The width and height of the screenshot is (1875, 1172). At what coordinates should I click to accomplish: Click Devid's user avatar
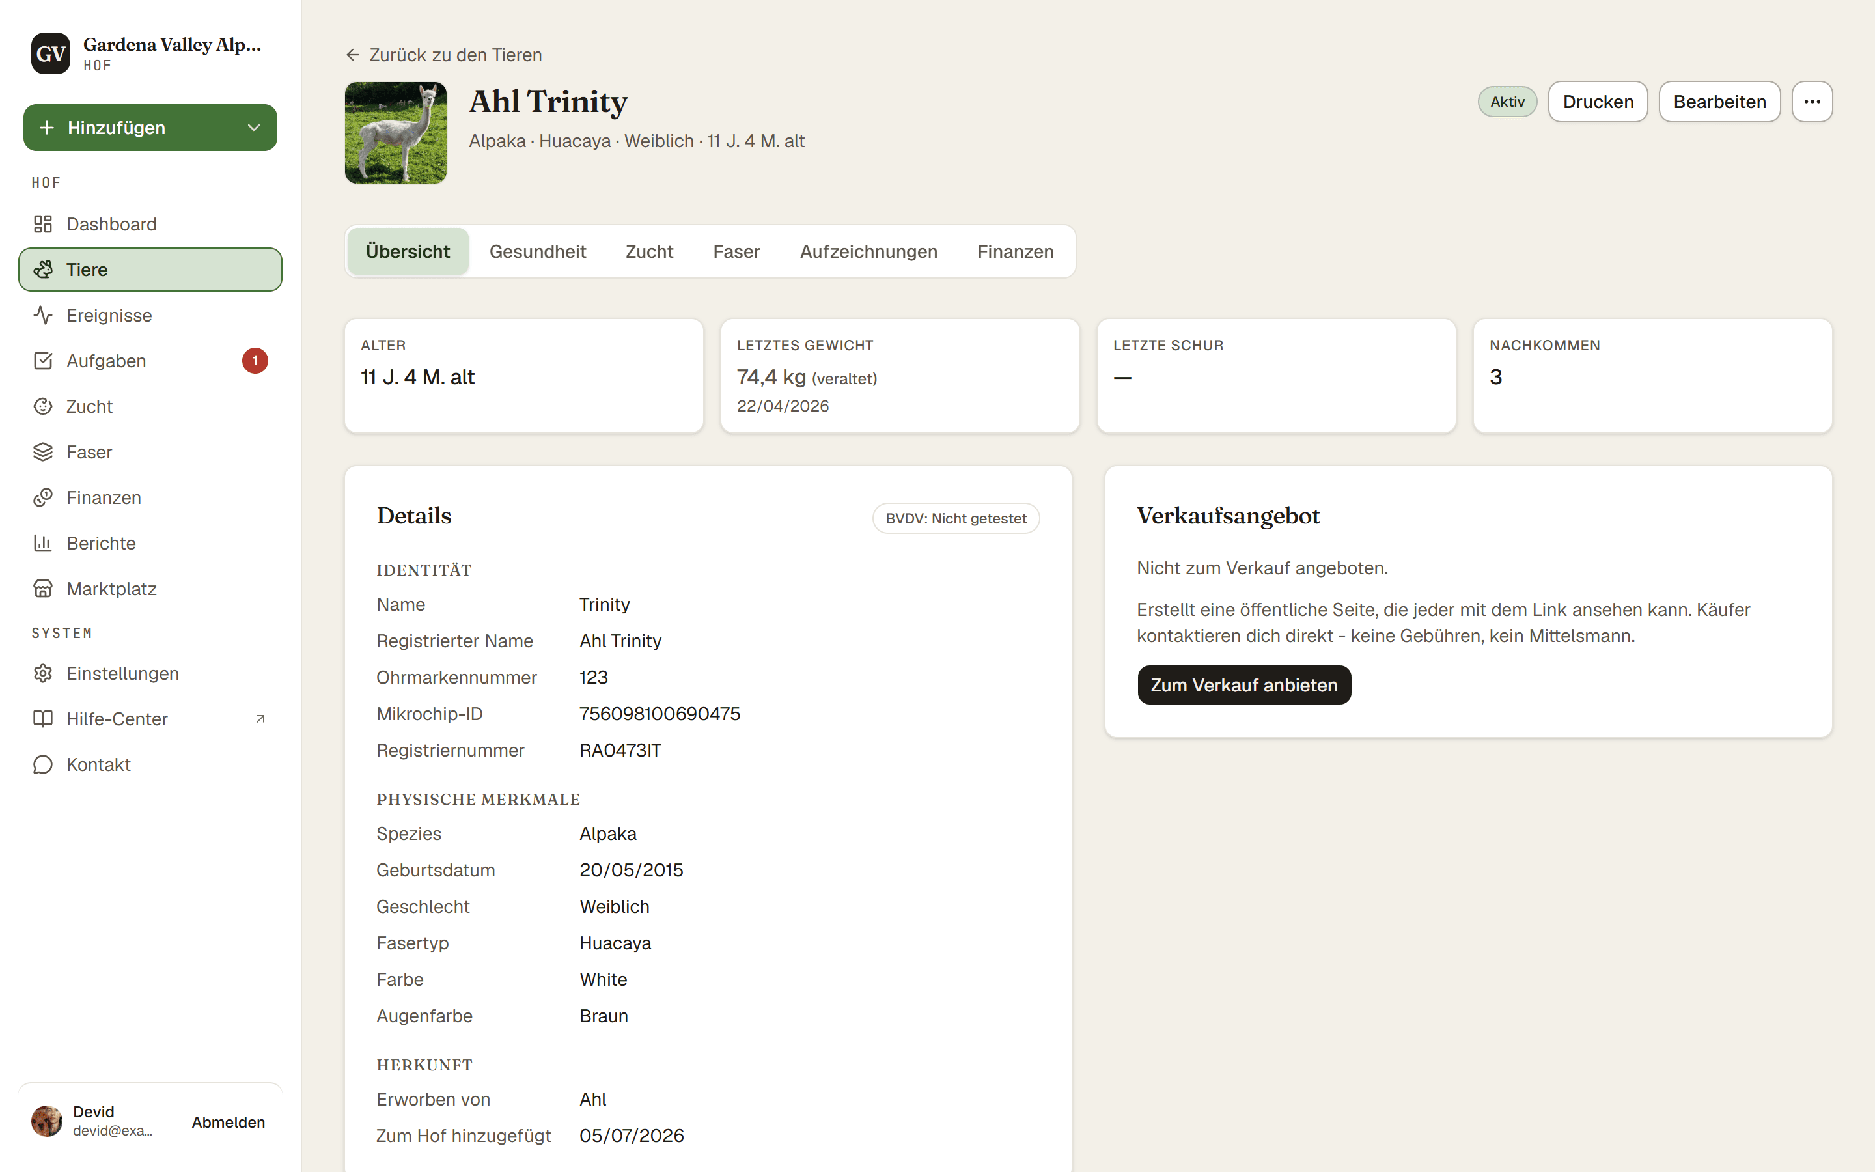[46, 1122]
